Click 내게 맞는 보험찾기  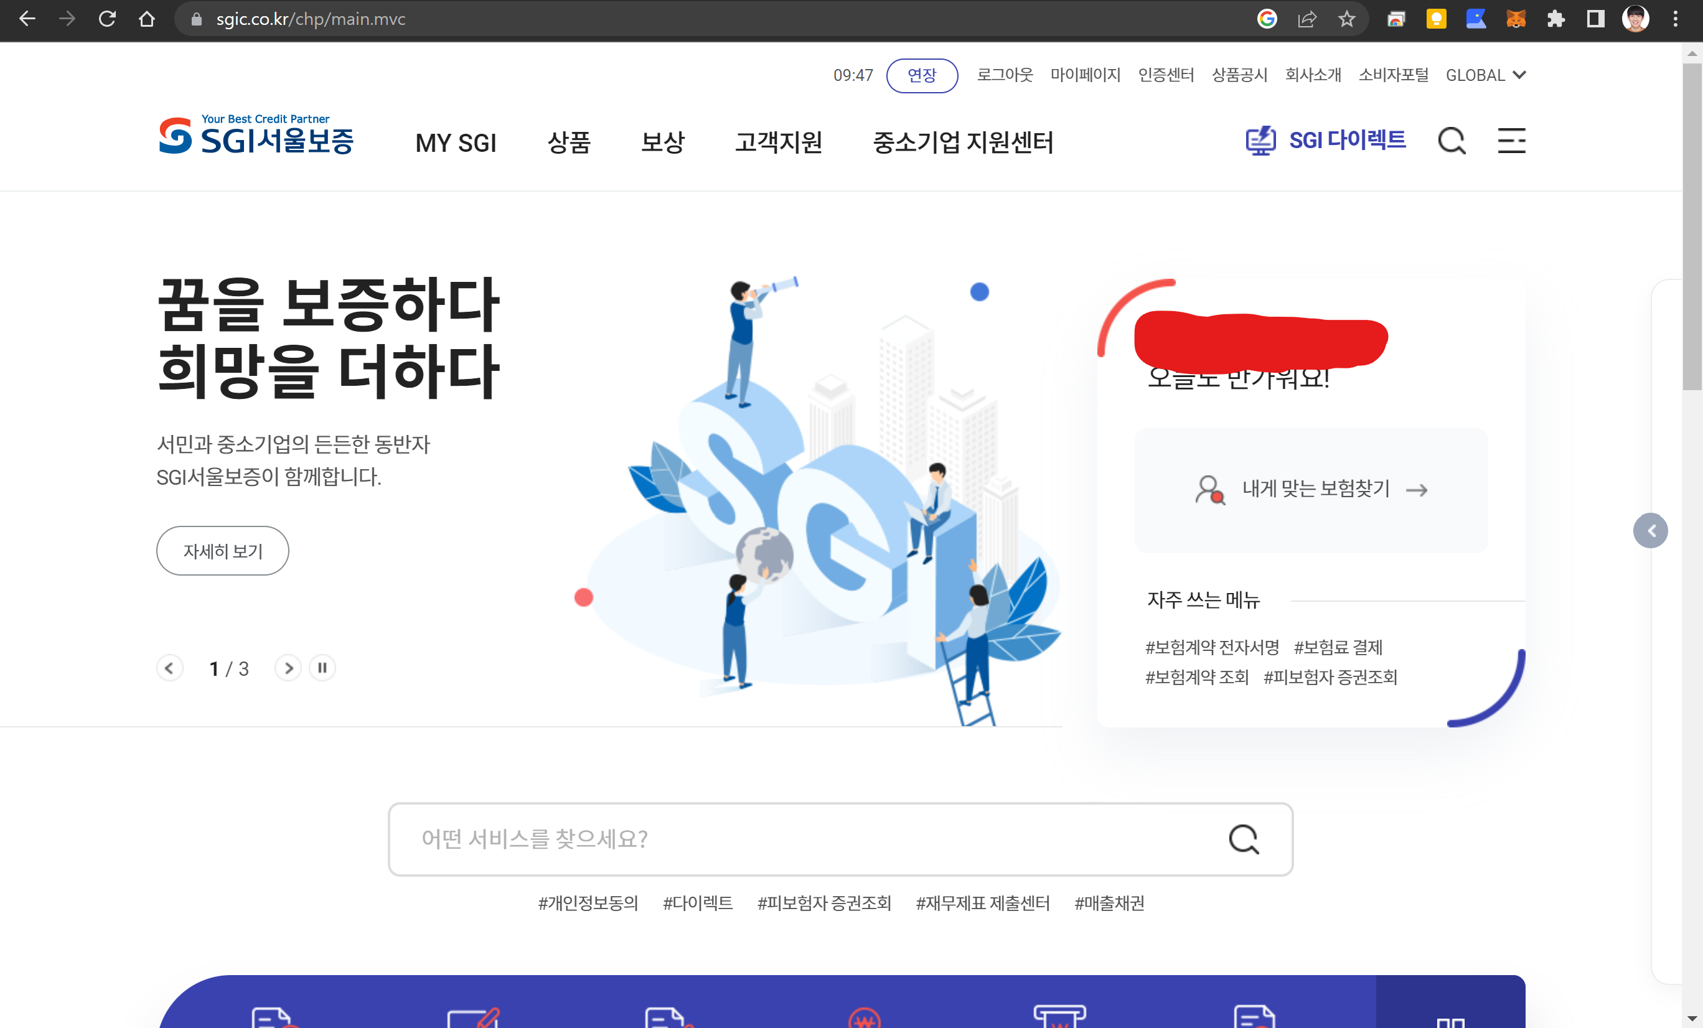tap(1311, 490)
